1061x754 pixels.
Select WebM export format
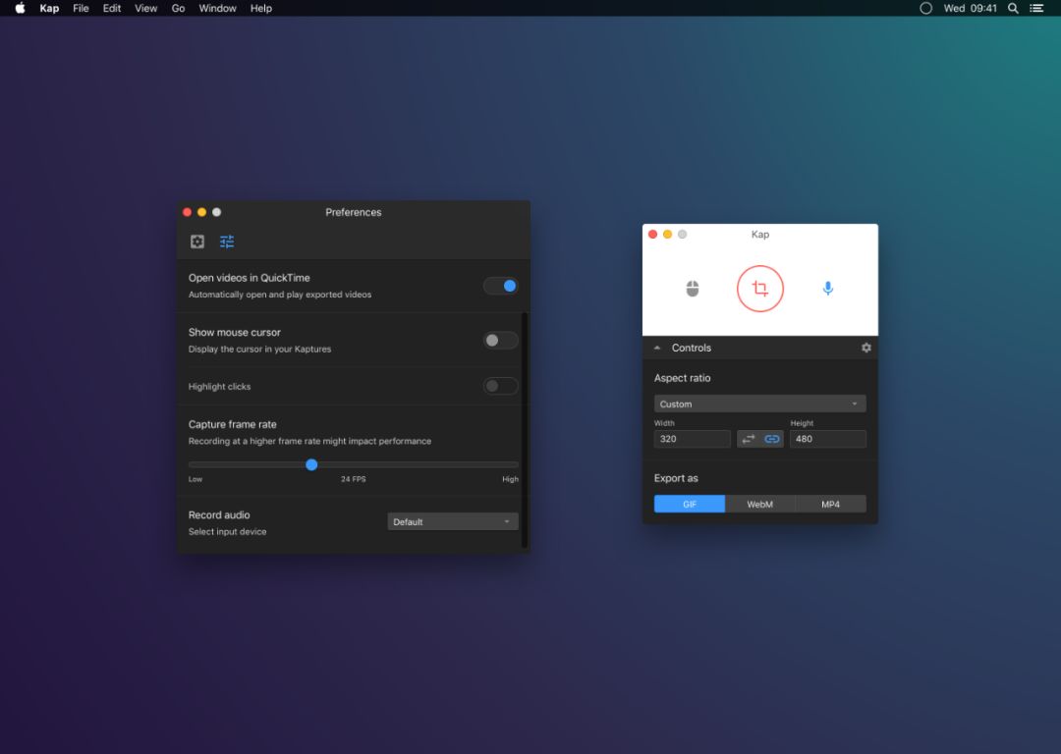coord(759,504)
